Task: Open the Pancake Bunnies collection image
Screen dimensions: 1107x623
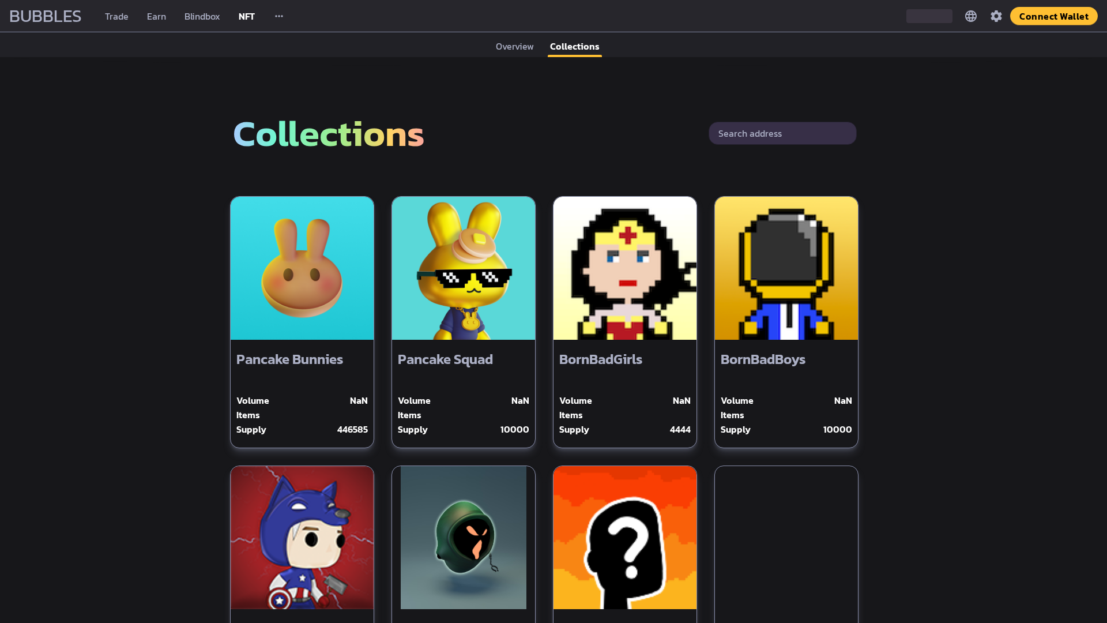Action: (302, 268)
